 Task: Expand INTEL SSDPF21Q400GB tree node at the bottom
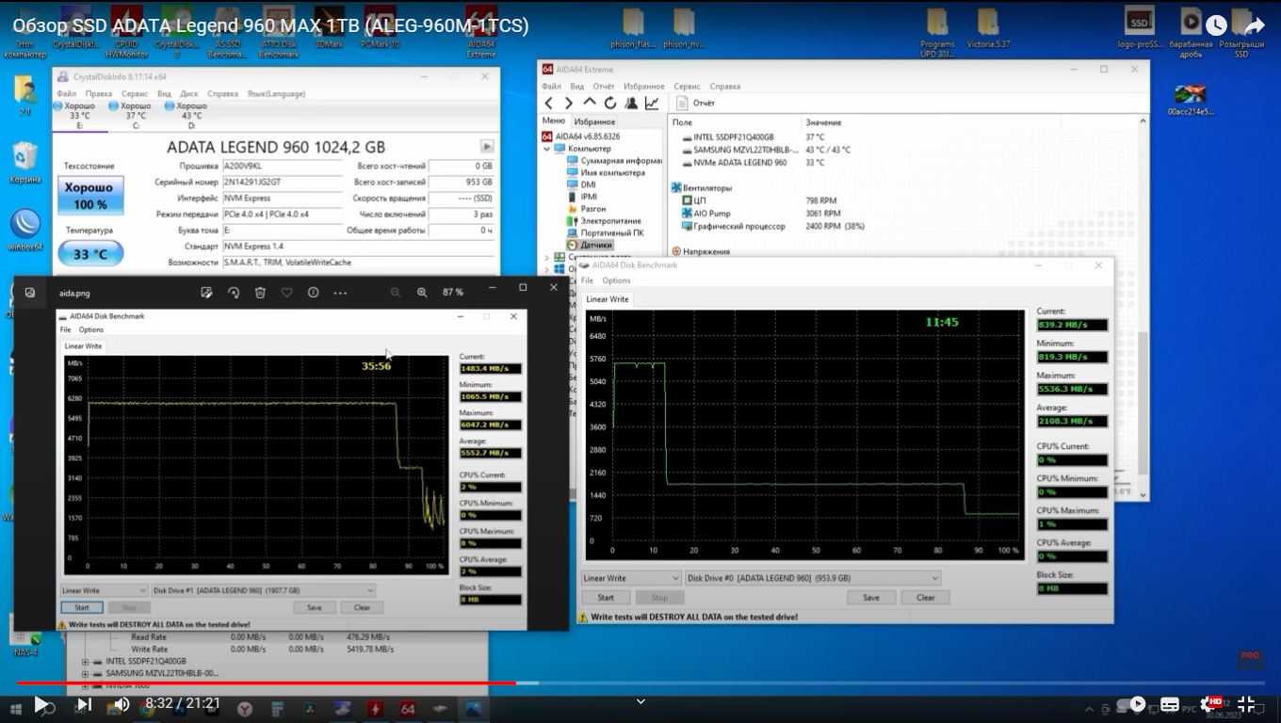point(85,662)
